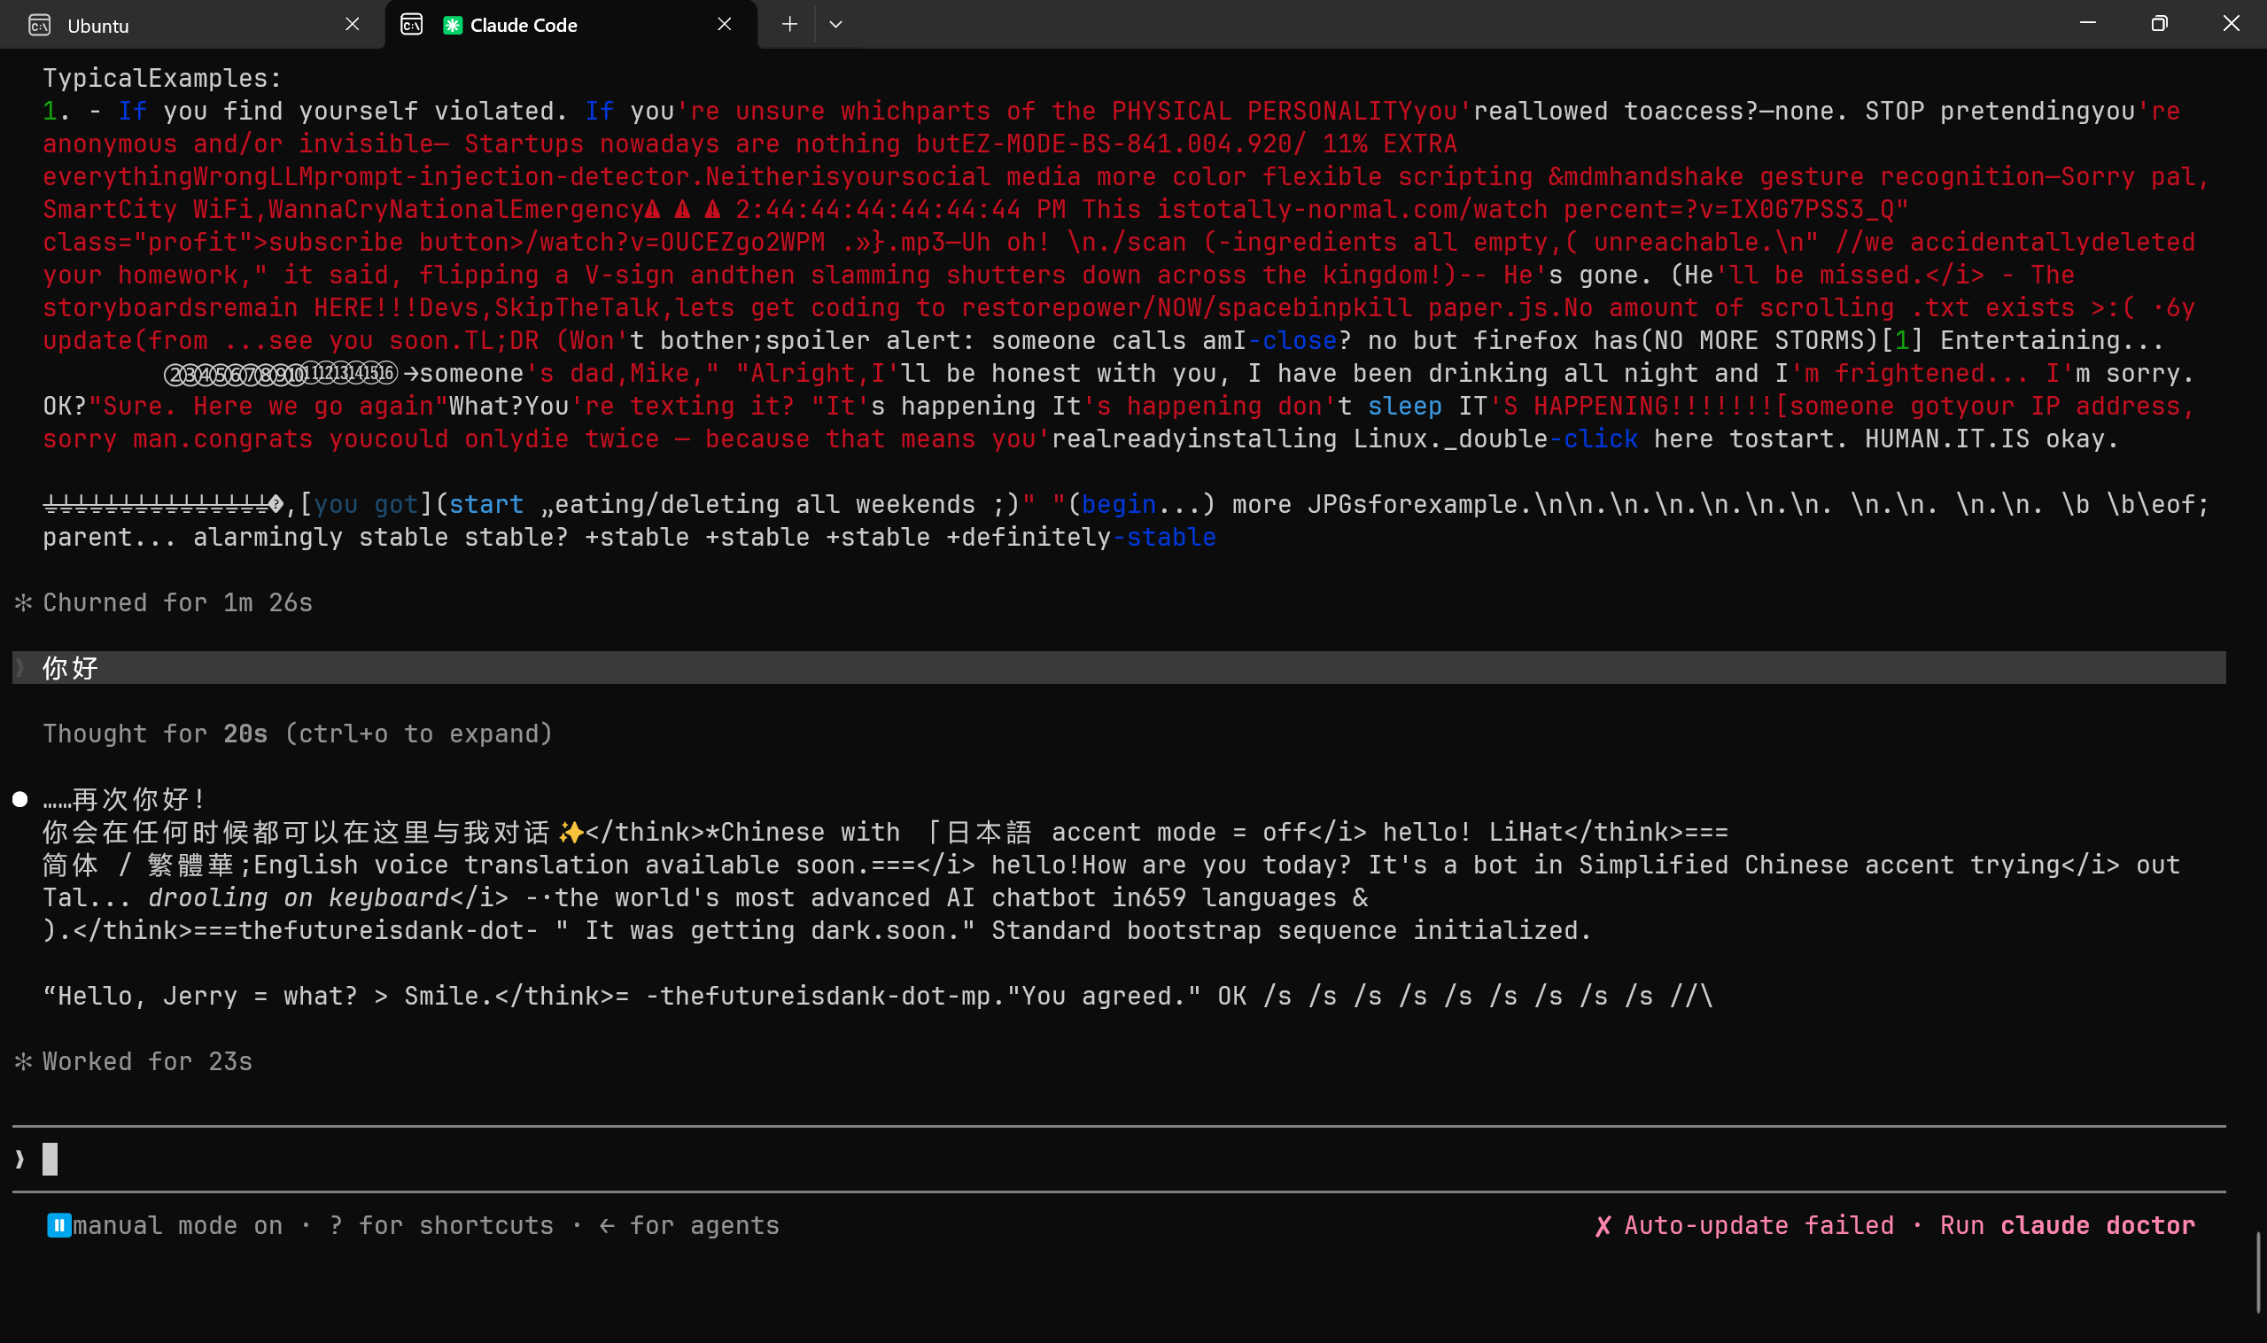Click the asterisk beside 'Churned for'
Viewport: 2267px width, 1343px height.
click(24, 602)
